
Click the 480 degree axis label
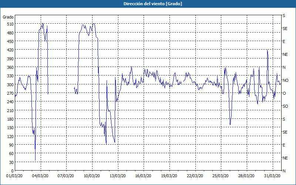[x=10, y=33]
